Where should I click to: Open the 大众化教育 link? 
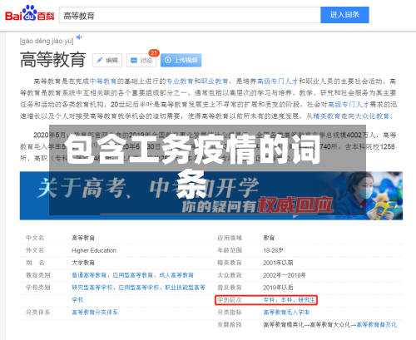tap(372, 116)
